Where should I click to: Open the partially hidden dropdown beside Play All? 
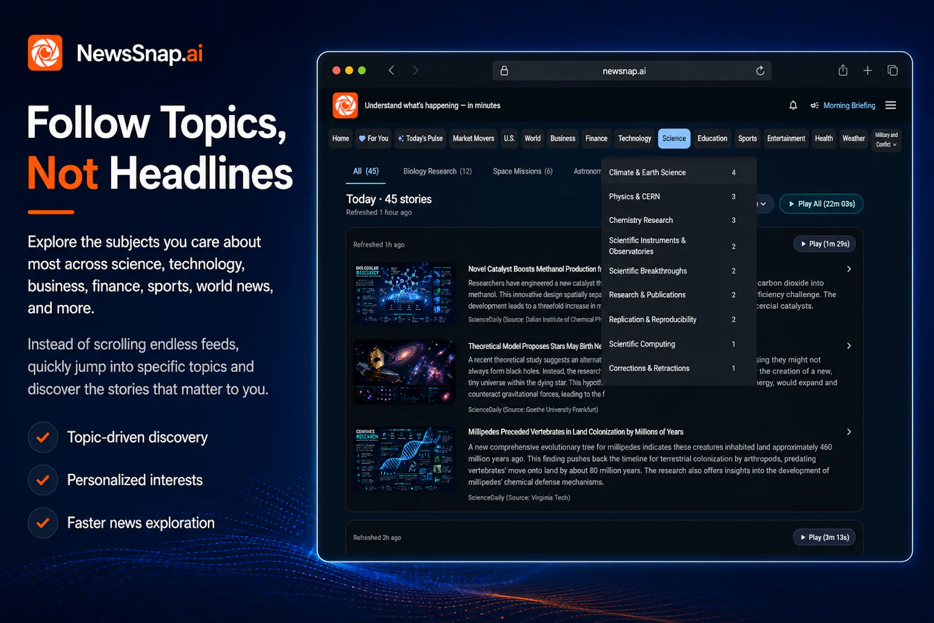[x=764, y=204]
